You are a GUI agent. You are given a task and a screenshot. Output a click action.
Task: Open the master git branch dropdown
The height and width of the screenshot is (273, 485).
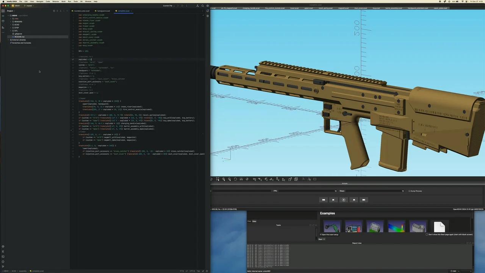(x=29, y=6)
